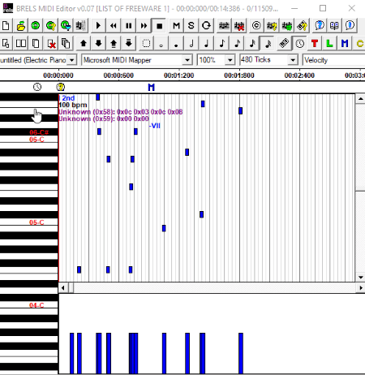Toggle the S (solo) button
365x375 pixels.
[x=191, y=26]
